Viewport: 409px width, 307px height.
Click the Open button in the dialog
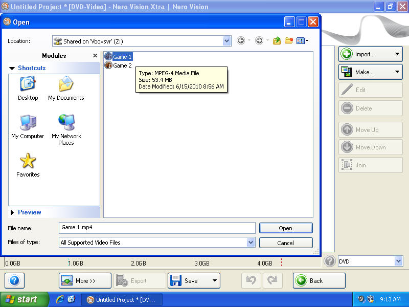coord(286,228)
